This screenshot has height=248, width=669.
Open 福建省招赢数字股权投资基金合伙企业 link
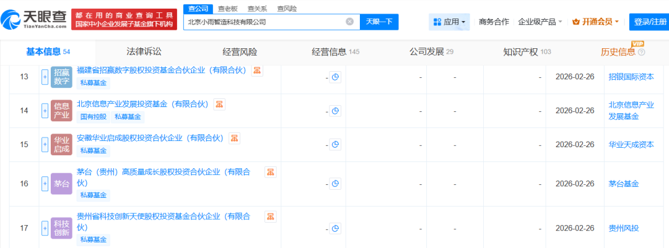162,71
